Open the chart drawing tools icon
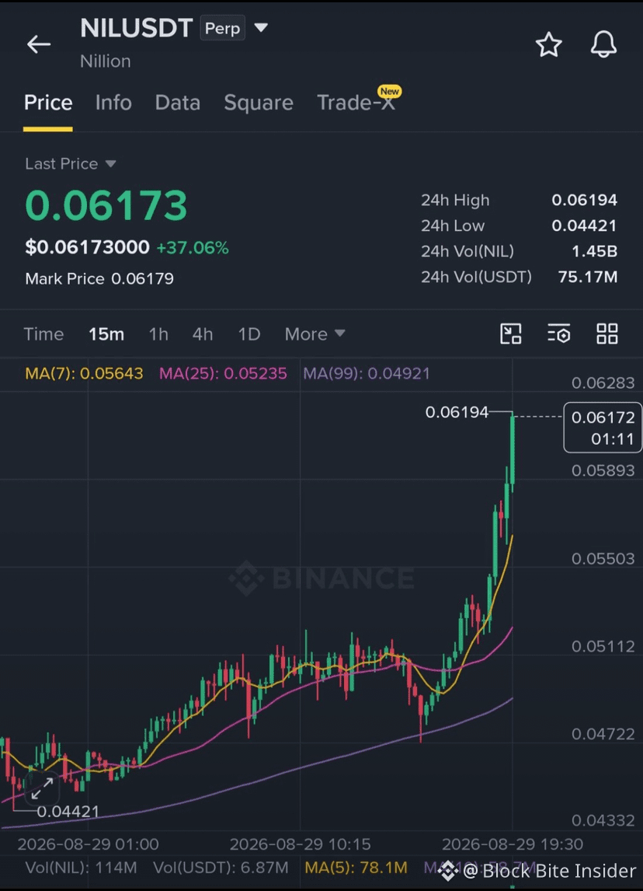The height and width of the screenshot is (891, 643). [x=511, y=334]
